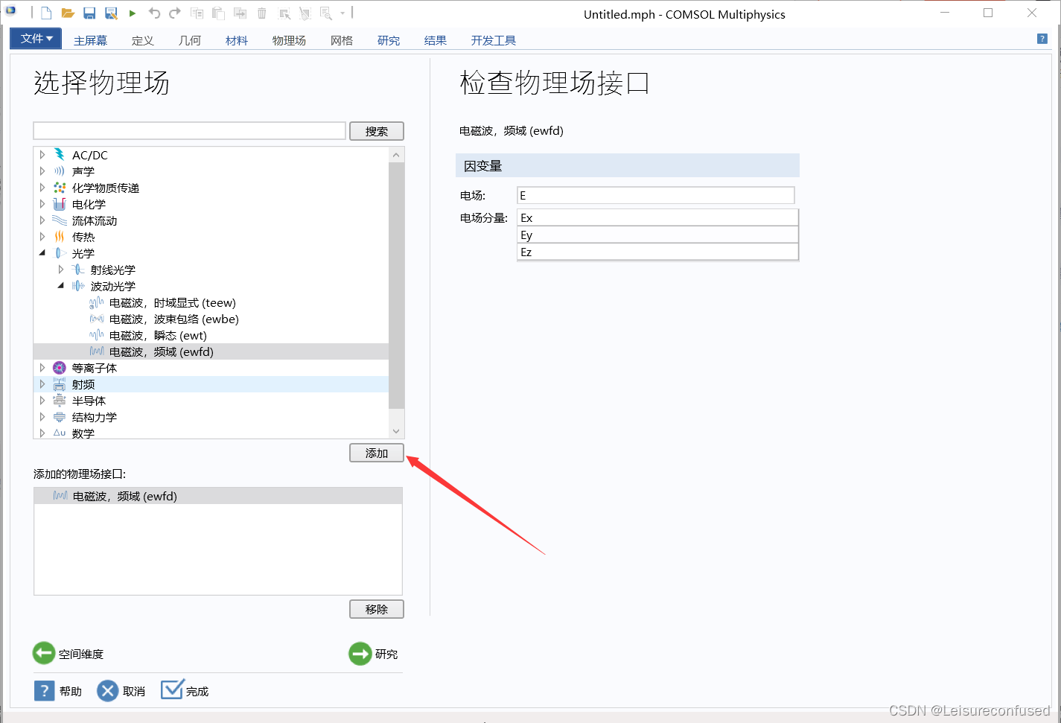Viewport: 1061px width, 723px height.
Task: Expand the 声学 tree node
Action: 42,171
